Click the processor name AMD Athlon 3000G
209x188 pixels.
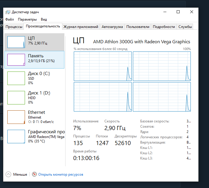[142, 42]
